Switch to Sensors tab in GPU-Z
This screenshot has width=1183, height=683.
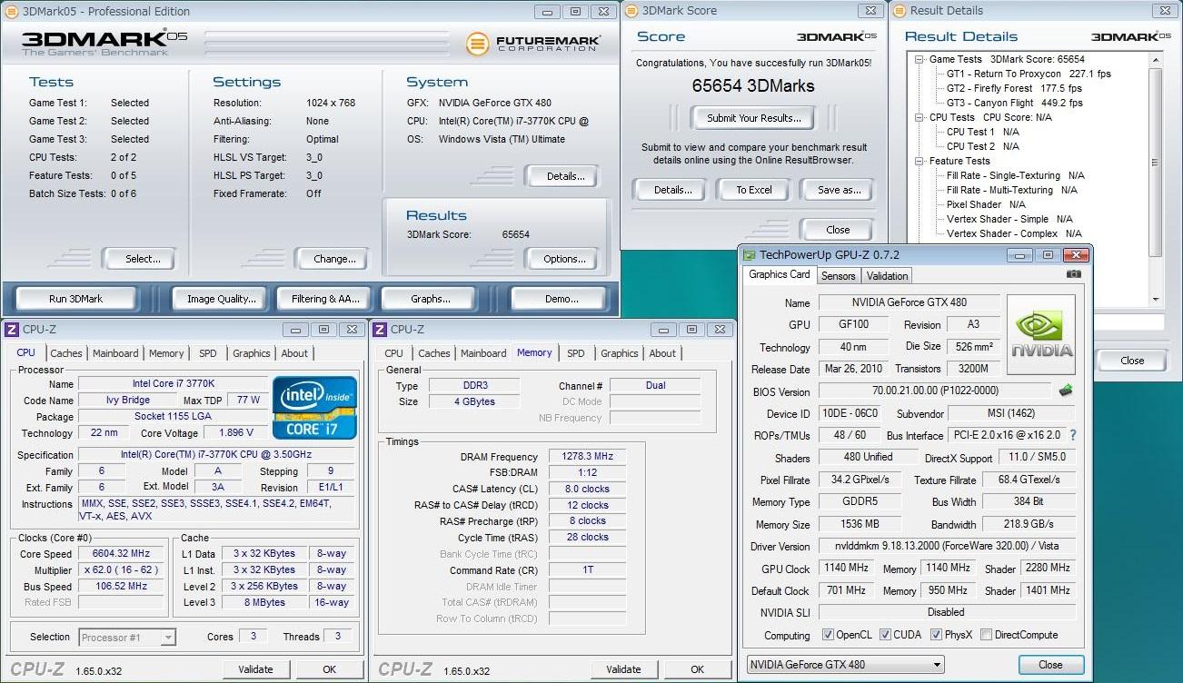pos(838,276)
